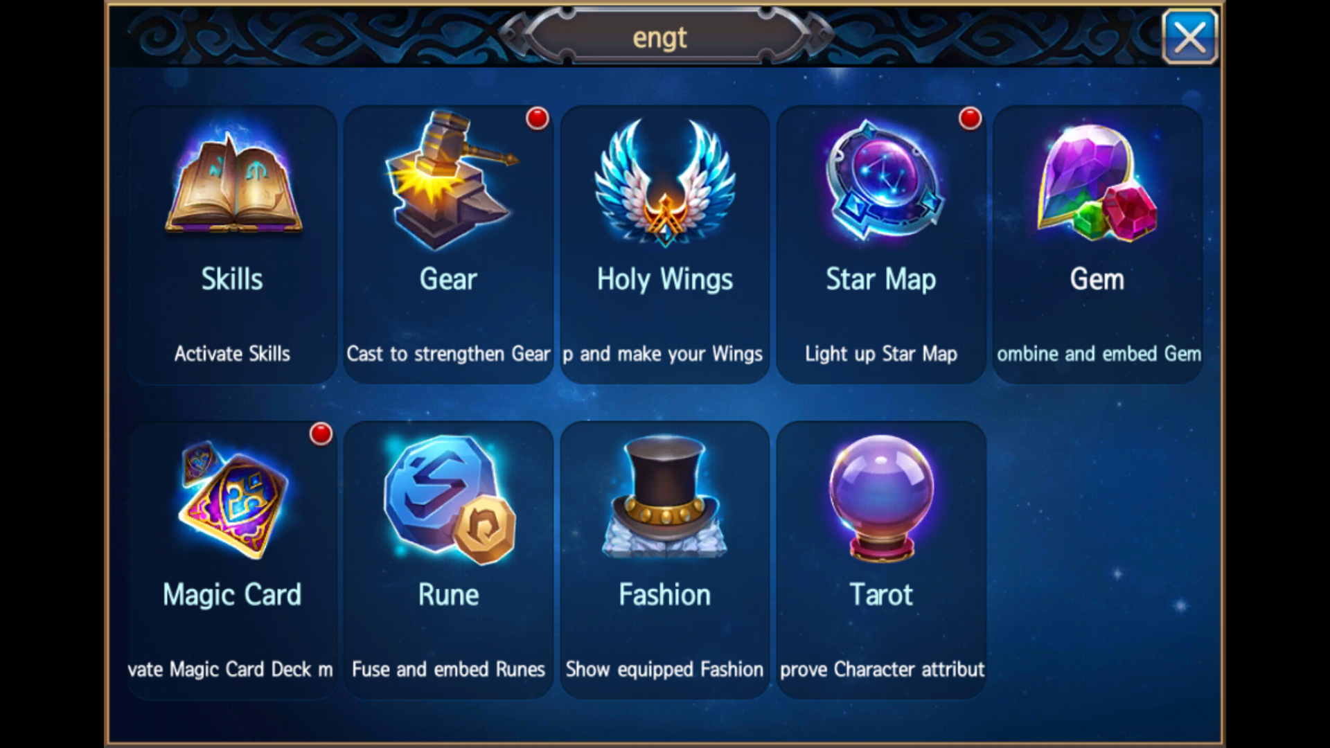This screenshot has height=748, width=1330.
Task: Click the 'Fuse and embed Runes' text
Action: (x=448, y=669)
